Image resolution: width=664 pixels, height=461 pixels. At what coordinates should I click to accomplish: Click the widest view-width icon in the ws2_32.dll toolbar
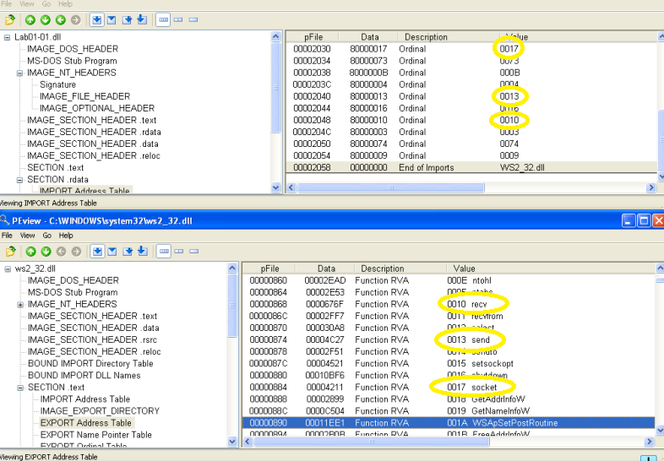click(162, 252)
